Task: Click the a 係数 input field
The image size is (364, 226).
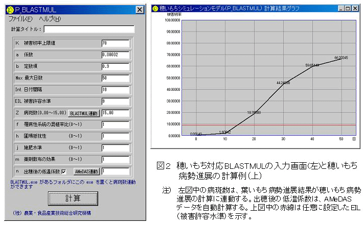Action: click(x=115, y=55)
